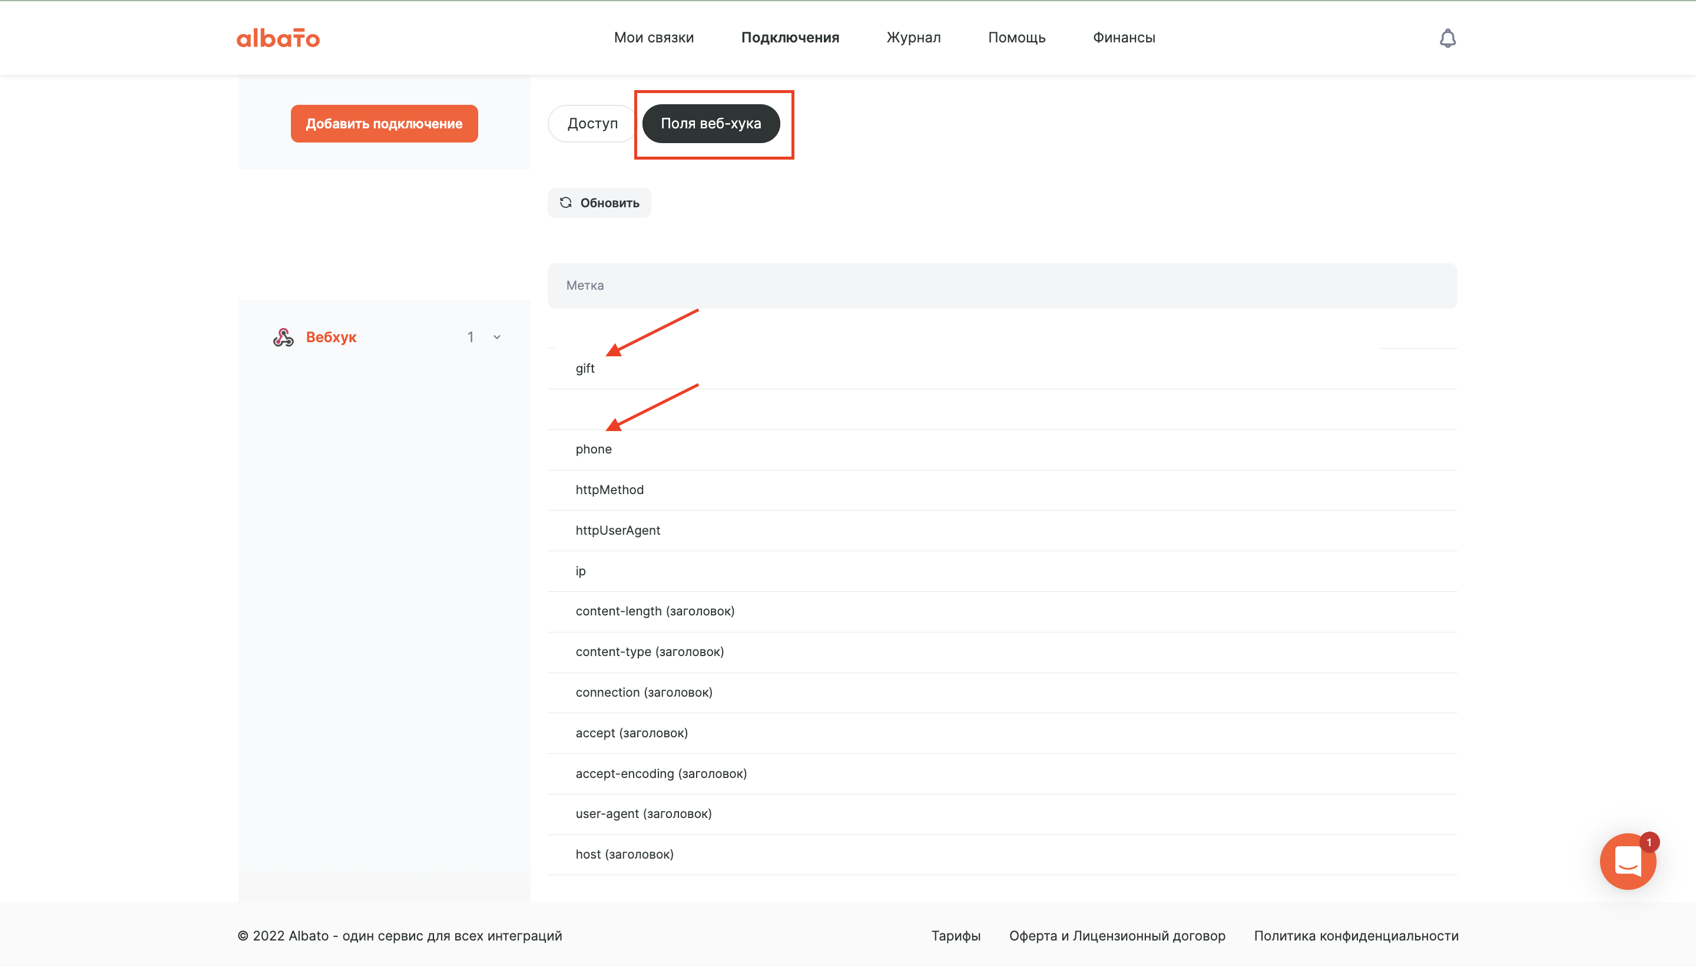Open Оферта и Лицензионный договор link
Screen dimensions: 1696x967
(x=1117, y=936)
